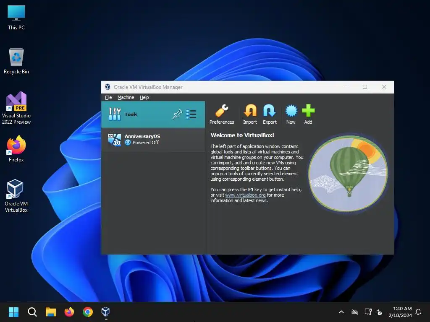
Task: Open the Machine menu
Action: tap(126, 97)
